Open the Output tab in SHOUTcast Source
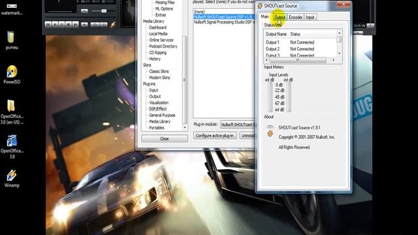This screenshot has width=418, height=235. click(280, 17)
